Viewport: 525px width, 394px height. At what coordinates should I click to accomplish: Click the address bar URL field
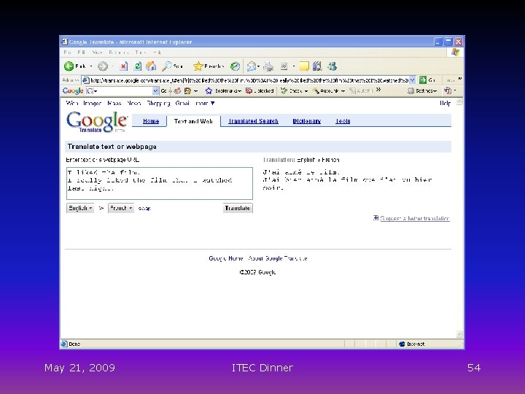coord(249,80)
